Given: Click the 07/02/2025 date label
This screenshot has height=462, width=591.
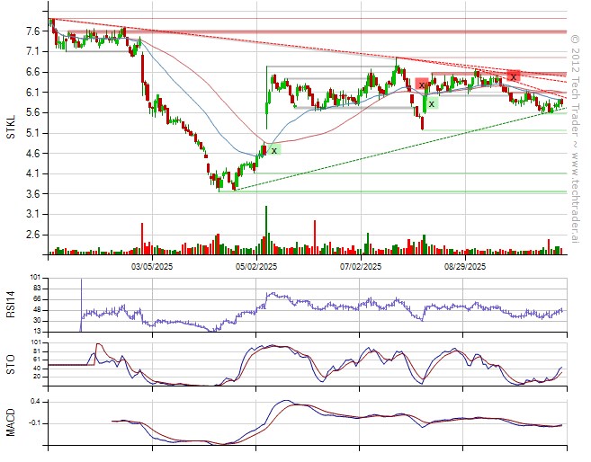Looking at the screenshot, I should coord(361,267).
